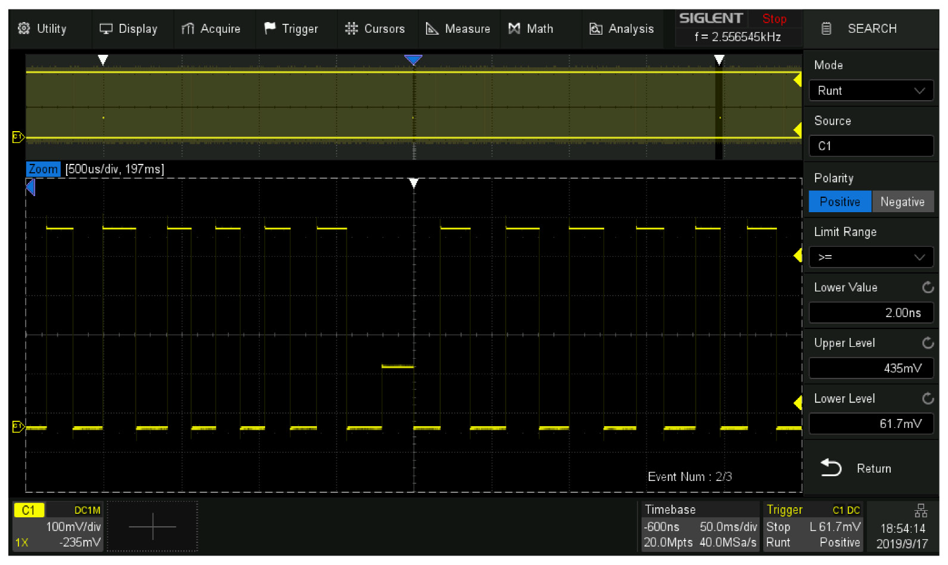Click the first white search event marker
The image size is (948, 565).
103,60
